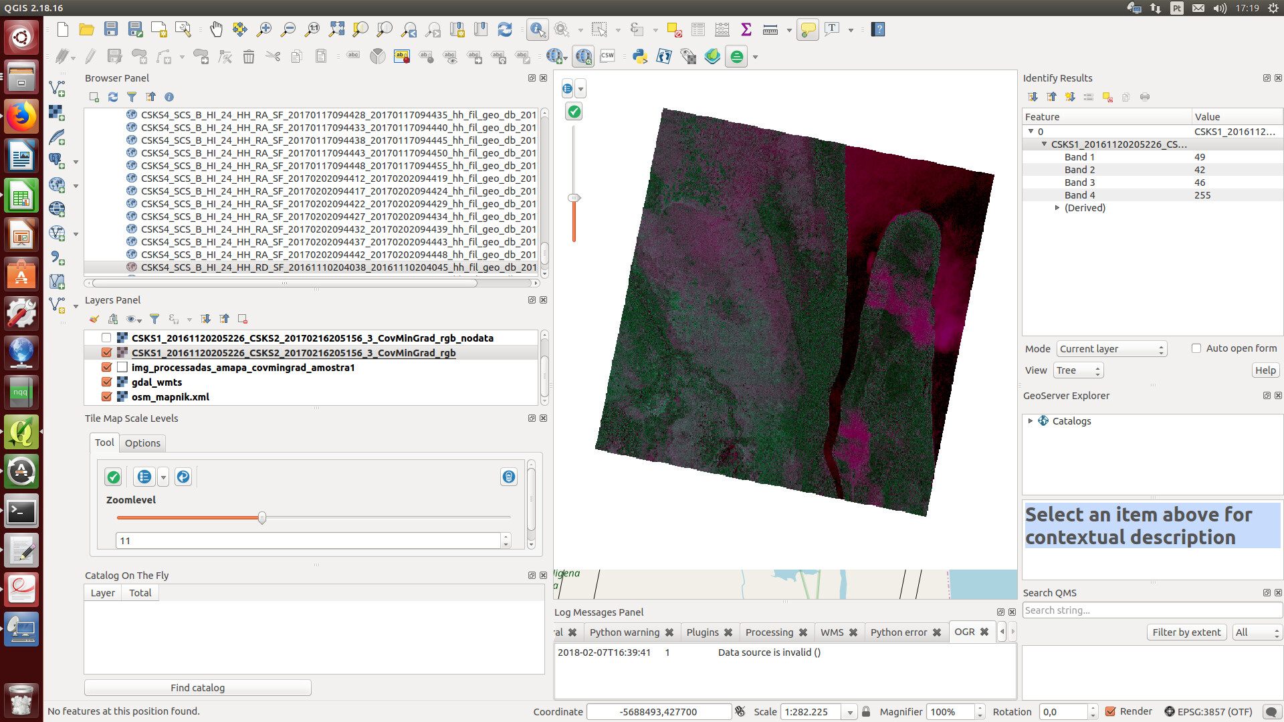Click Browser Panel filter icon
The image size is (1284, 722).
click(132, 97)
